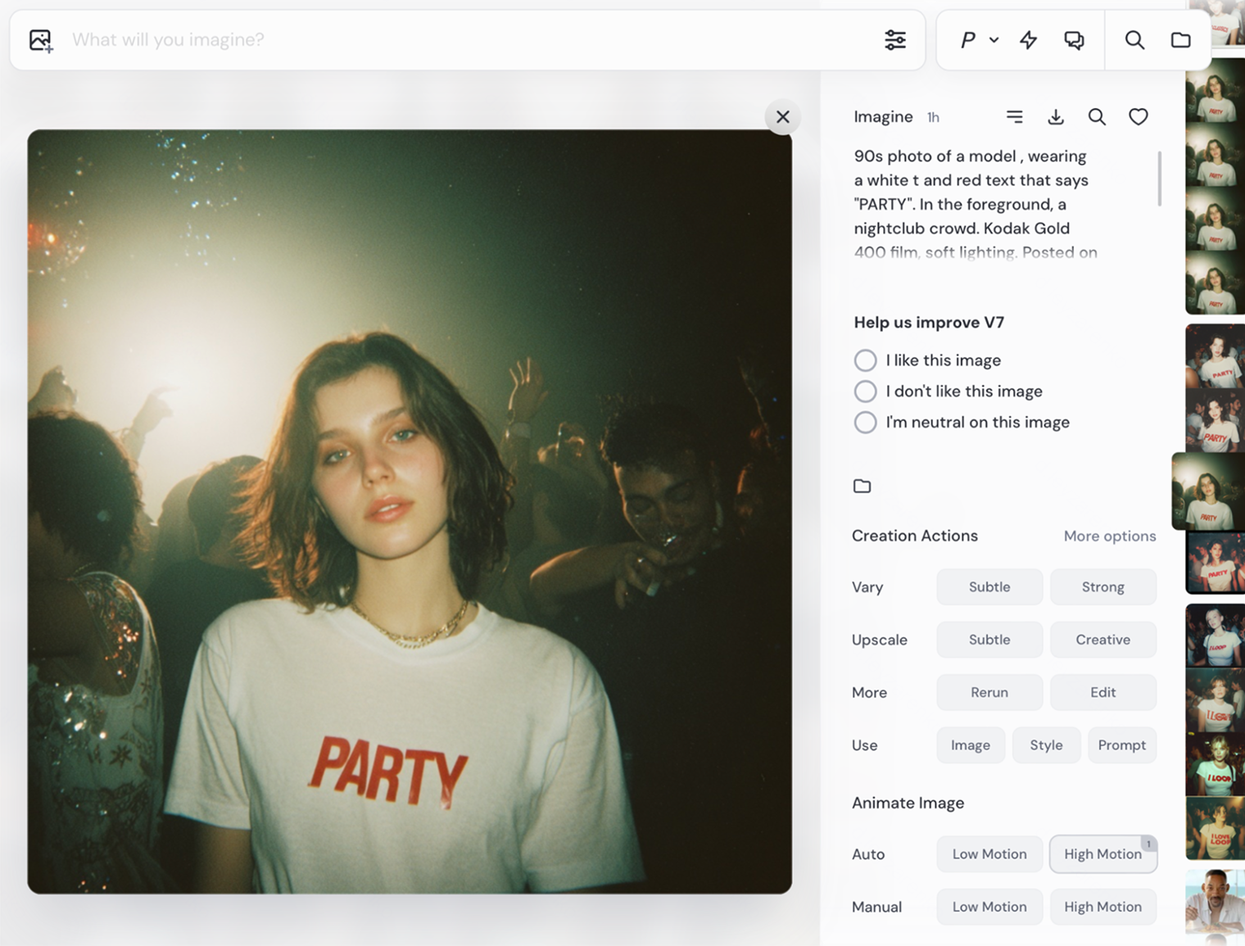Use as Prompt button
This screenshot has height=946, width=1245.
click(1121, 745)
